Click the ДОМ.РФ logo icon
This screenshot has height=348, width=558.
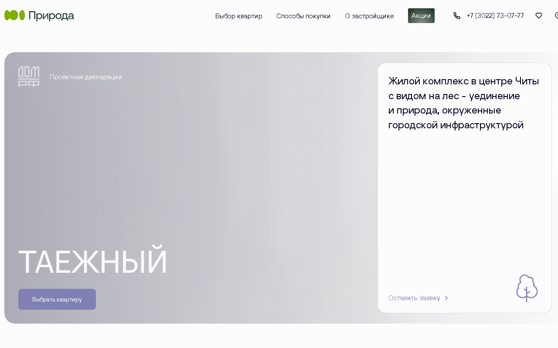pos(29,77)
